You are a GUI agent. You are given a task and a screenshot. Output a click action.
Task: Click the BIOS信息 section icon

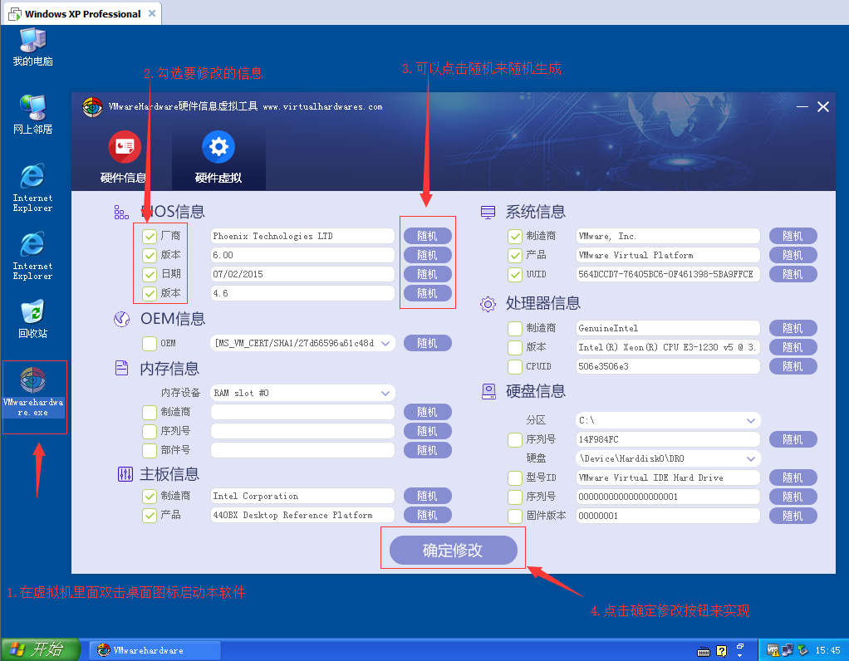(x=121, y=213)
